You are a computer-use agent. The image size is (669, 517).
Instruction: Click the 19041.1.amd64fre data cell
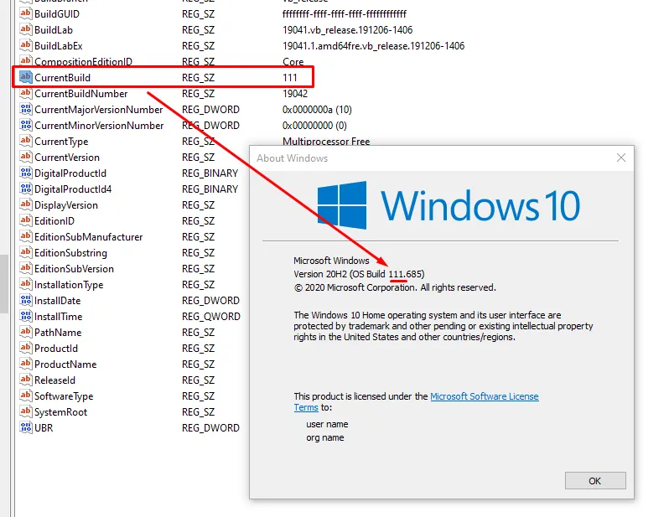click(x=373, y=45)
